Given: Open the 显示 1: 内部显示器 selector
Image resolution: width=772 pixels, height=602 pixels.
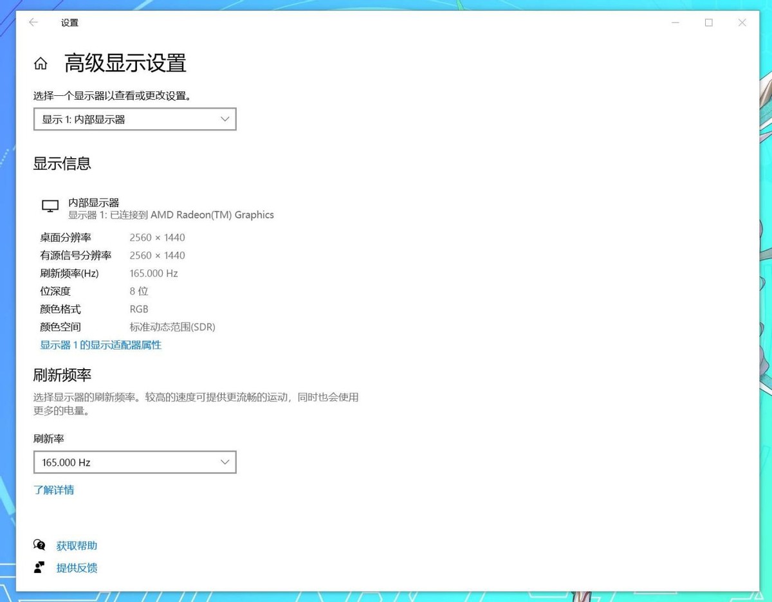Looking at the screenshot, I should click(134, 119).
